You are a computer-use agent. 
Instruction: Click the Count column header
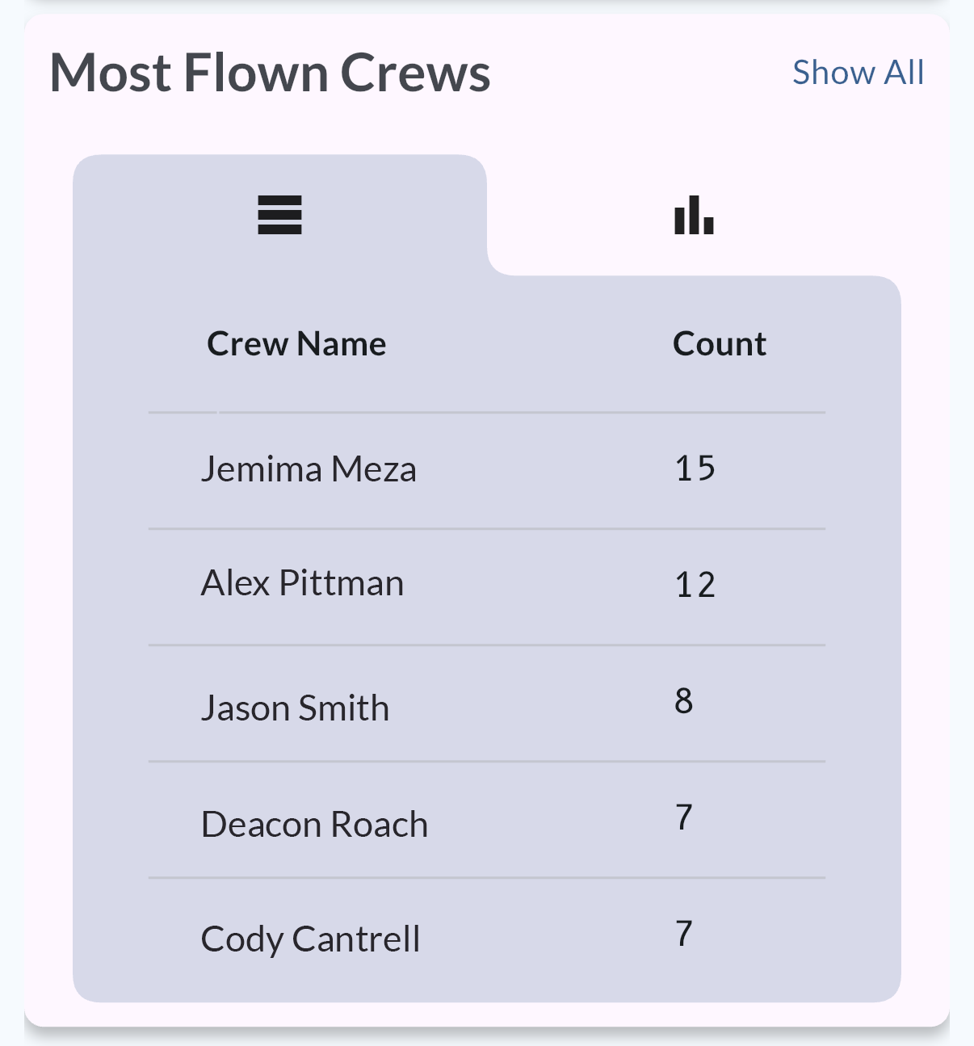pyautogui.click(x=719, y=344)
